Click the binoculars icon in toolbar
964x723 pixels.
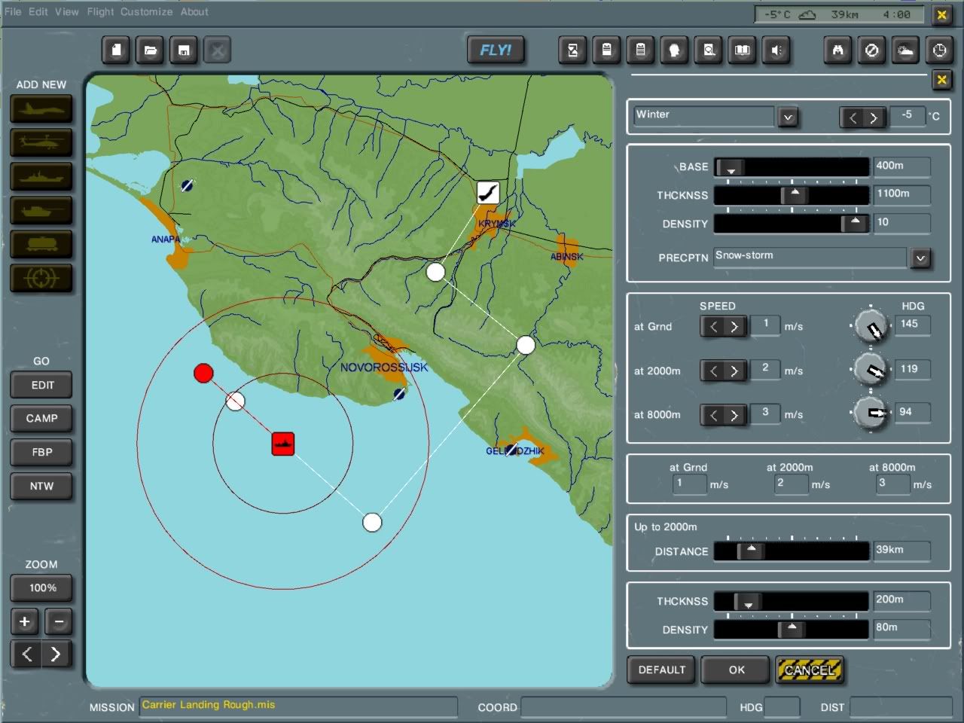[837, 50]
